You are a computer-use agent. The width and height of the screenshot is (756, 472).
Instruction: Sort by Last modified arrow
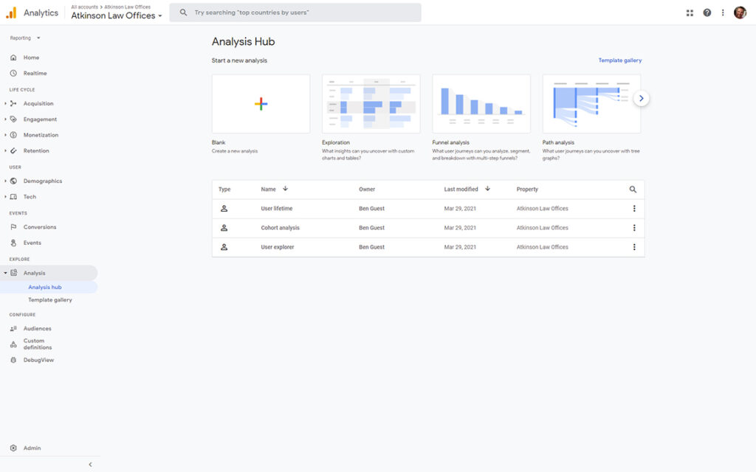point(487,189)
